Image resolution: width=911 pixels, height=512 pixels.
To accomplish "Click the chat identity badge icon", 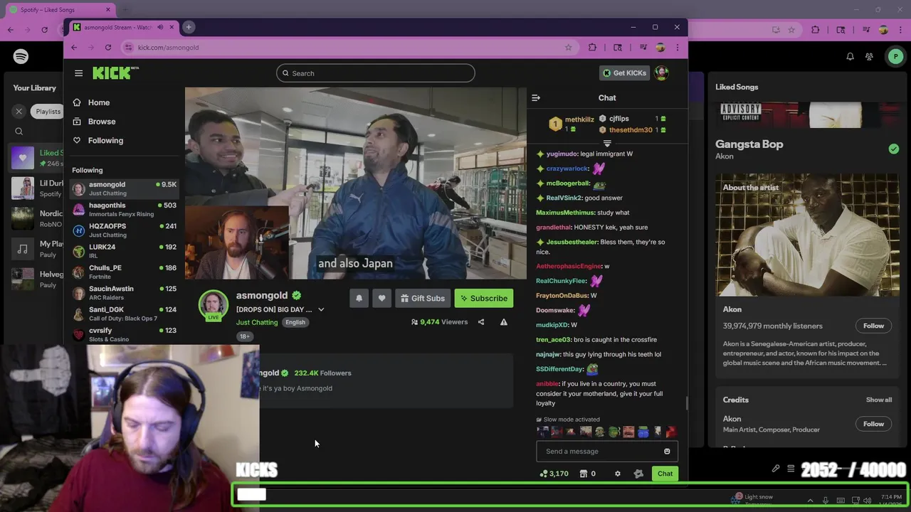I will (638, 474).
